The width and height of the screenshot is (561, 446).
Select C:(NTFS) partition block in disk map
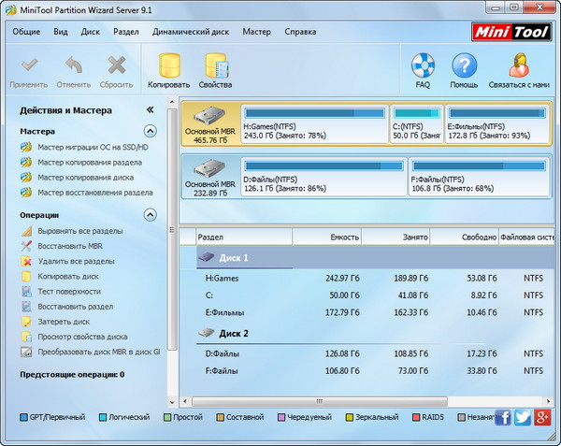[x=417, y=123]
